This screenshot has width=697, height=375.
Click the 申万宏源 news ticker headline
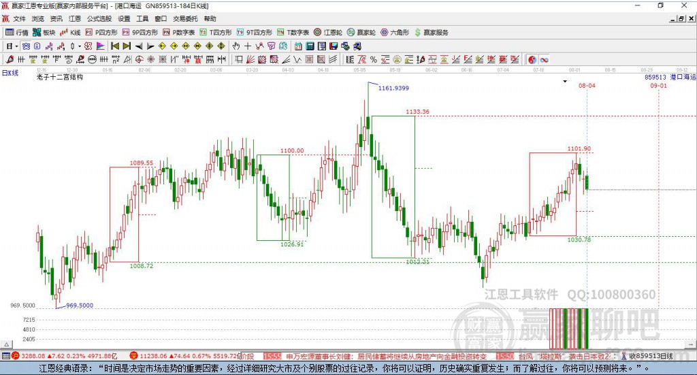[x=387, y=357]
